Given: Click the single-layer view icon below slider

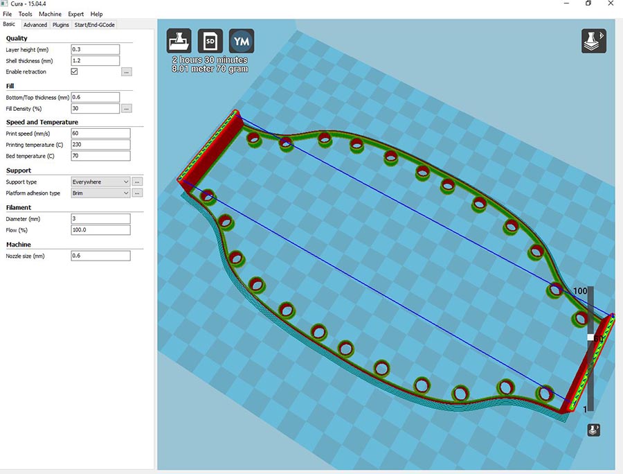Looking at the screenshot, I should (x=594, y=430).
